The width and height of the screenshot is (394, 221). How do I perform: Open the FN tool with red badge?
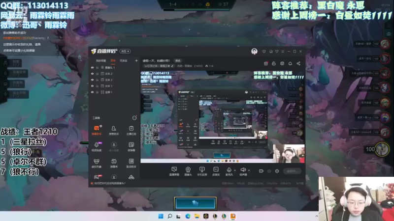(x=97, y=177)
